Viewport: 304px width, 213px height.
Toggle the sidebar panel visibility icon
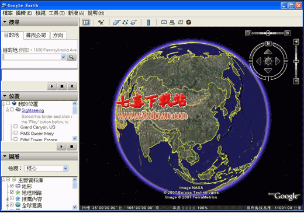86,22
